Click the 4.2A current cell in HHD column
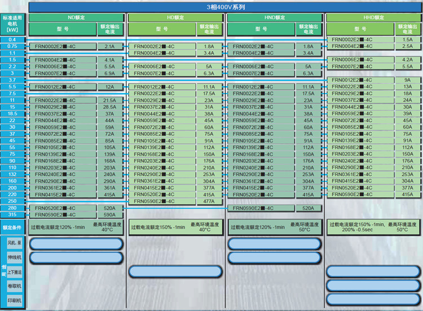 [x=408, y=60]
